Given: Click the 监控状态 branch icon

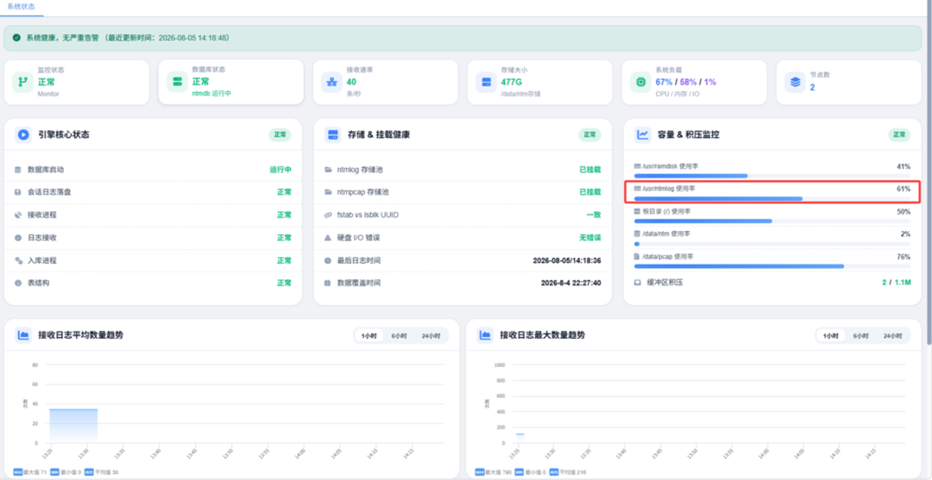Looking at the screenshot, I should (22, 82).
